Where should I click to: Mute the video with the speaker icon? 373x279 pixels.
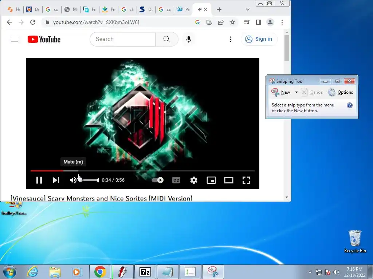point(73,180)
